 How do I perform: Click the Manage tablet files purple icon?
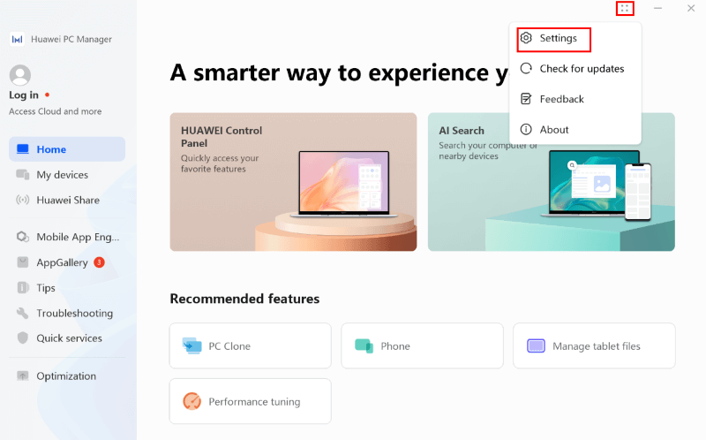click(x=536, y=345)
